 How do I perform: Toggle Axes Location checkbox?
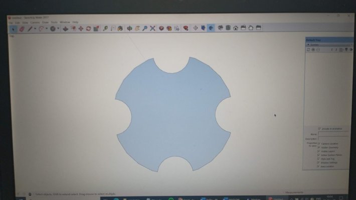coord(318,166)
